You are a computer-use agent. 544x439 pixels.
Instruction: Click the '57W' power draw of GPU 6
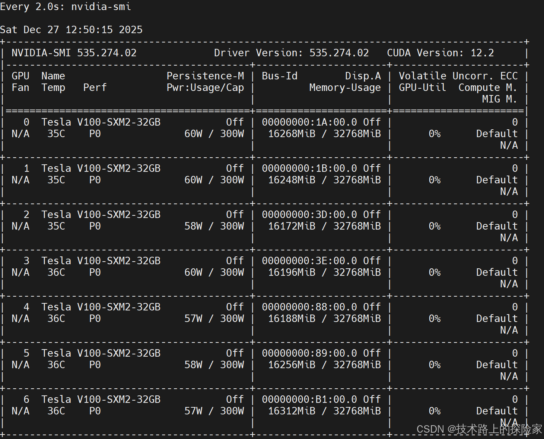(x=194, y=411)
